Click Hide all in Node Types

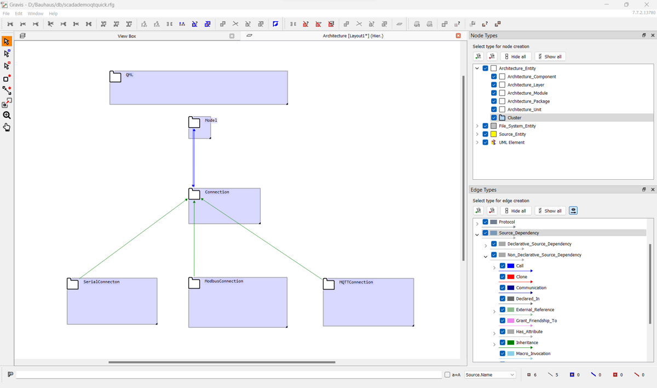515,56
